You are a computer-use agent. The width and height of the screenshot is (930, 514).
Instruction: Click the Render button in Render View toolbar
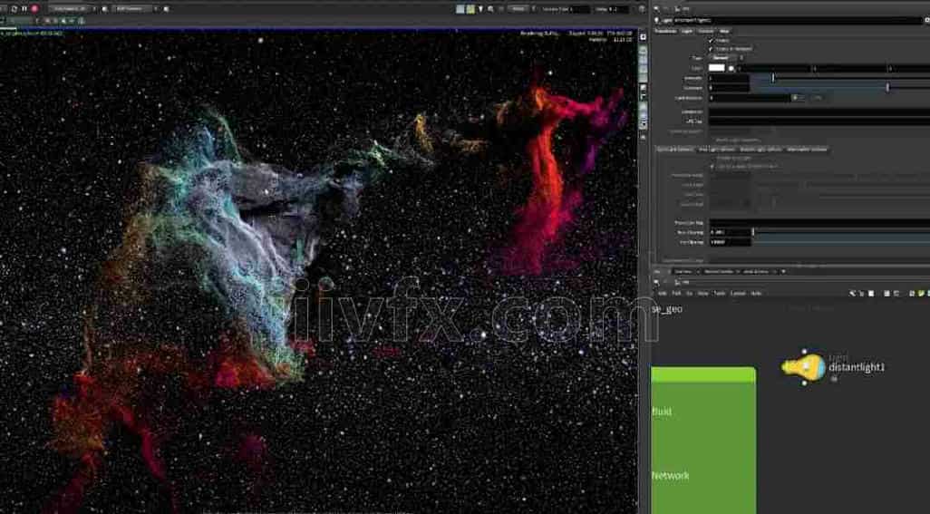(518, 9)
